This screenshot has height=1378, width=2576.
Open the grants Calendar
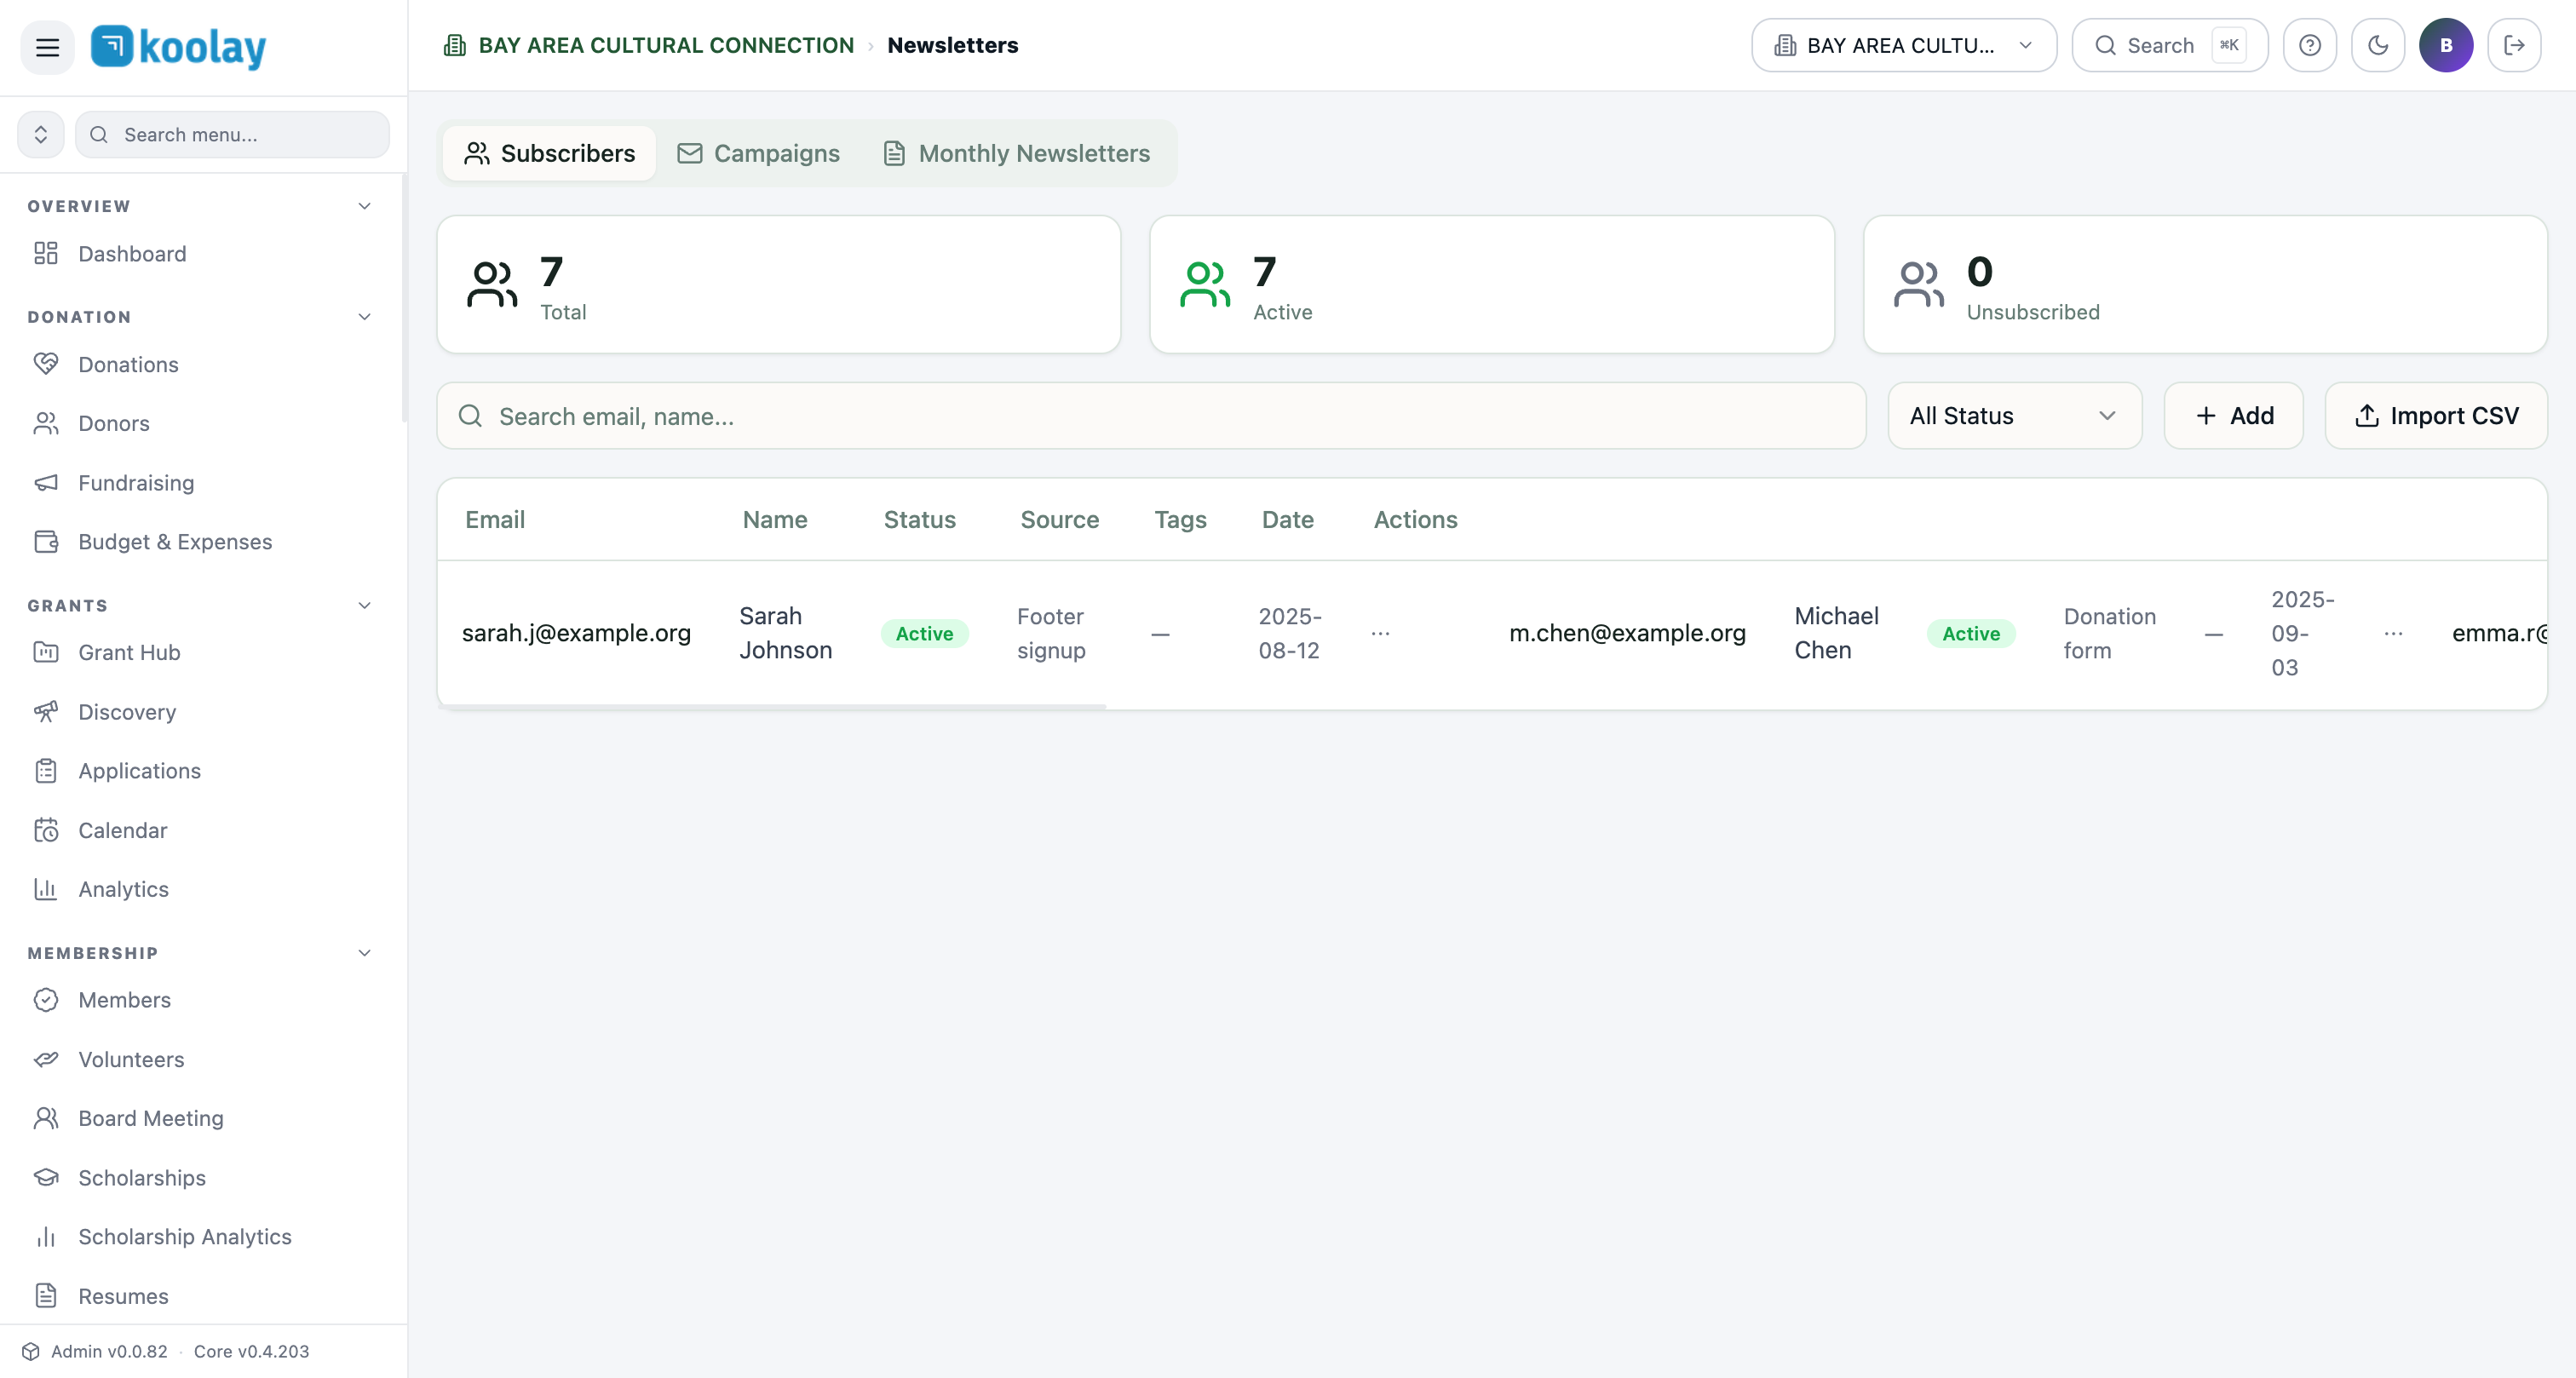(122, 830)
